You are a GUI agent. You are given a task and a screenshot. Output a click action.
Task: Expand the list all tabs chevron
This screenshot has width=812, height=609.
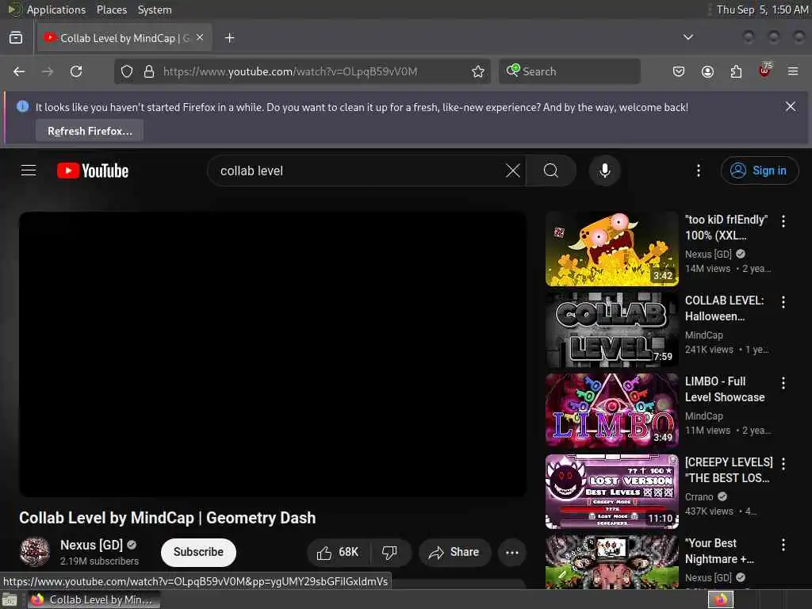click(x=688, y=37)
